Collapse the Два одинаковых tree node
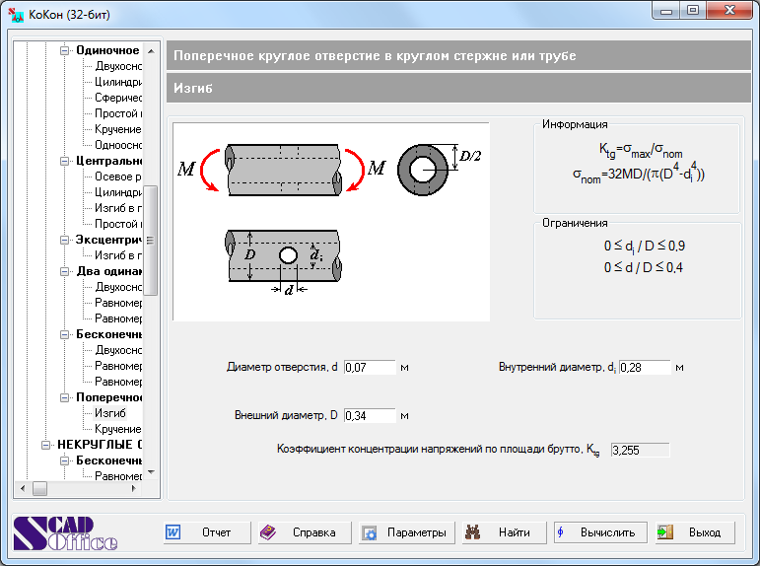Viewport: 760px width, 566px height. 64,271
